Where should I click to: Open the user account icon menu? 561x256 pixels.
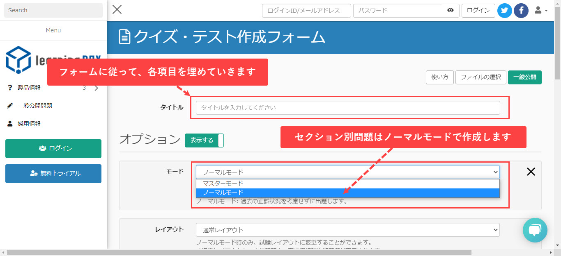point(541,11)
